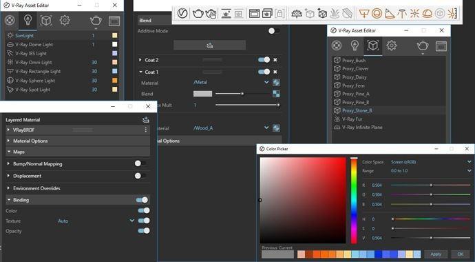
Task: Click OK in the Color Picker
Action: point(461,254)
